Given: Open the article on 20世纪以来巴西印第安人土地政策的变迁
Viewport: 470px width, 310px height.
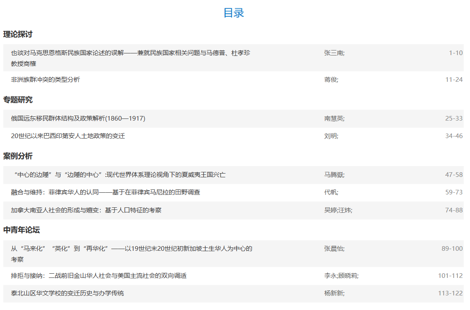Looking at the screenshot, I should click(68, 136).
